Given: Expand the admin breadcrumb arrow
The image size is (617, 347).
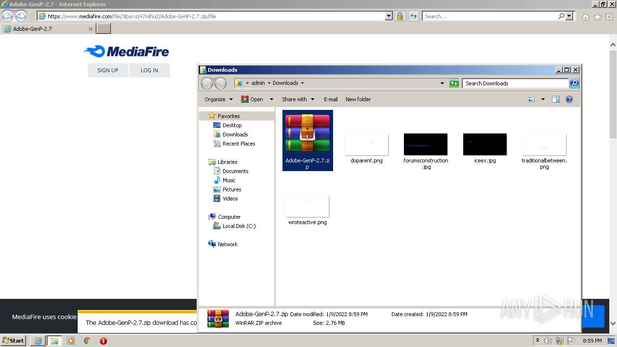Looking at the screenshot, I should pos(269,83).
